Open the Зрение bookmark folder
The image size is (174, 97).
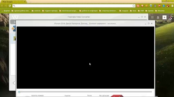tap(149, 11)
